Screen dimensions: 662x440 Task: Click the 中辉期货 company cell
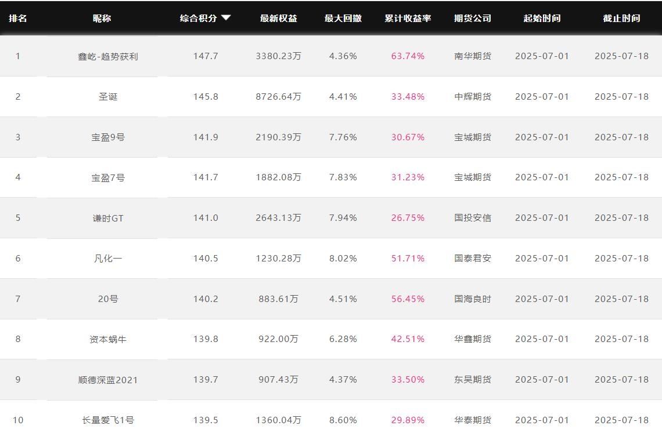pyautogui.click(x=473, y=96)
